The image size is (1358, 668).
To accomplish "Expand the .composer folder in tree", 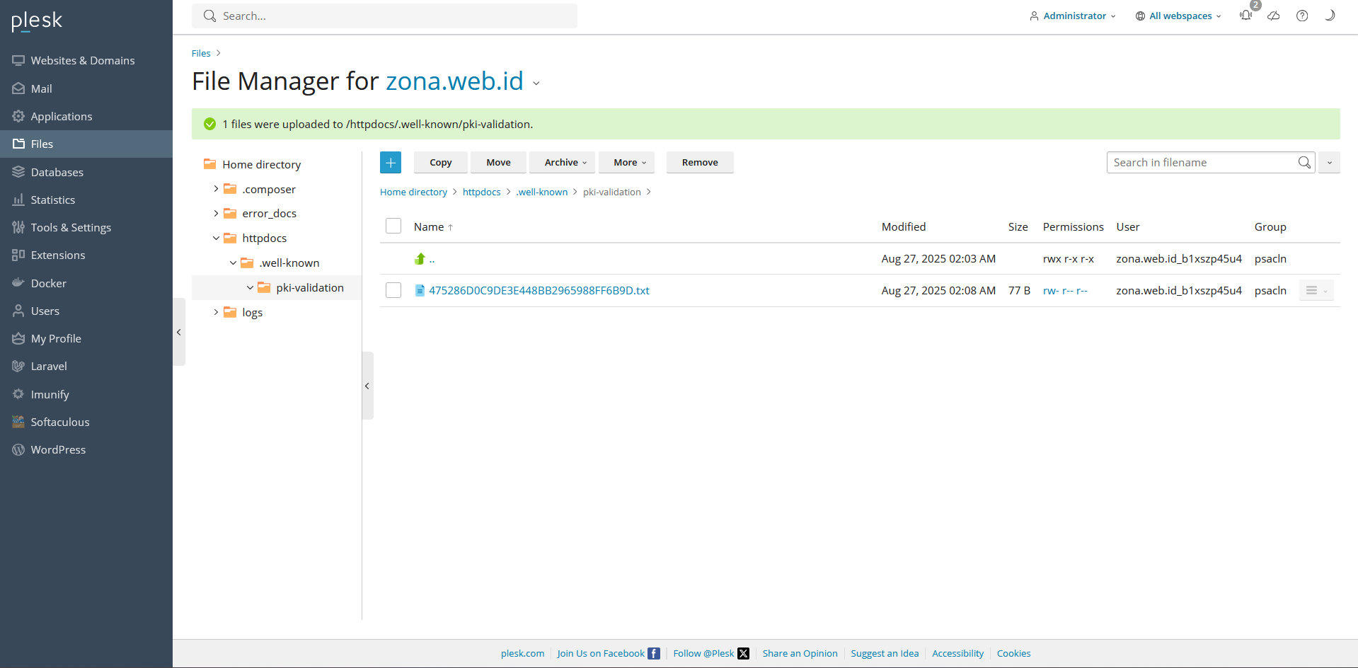I will [216, 189].
